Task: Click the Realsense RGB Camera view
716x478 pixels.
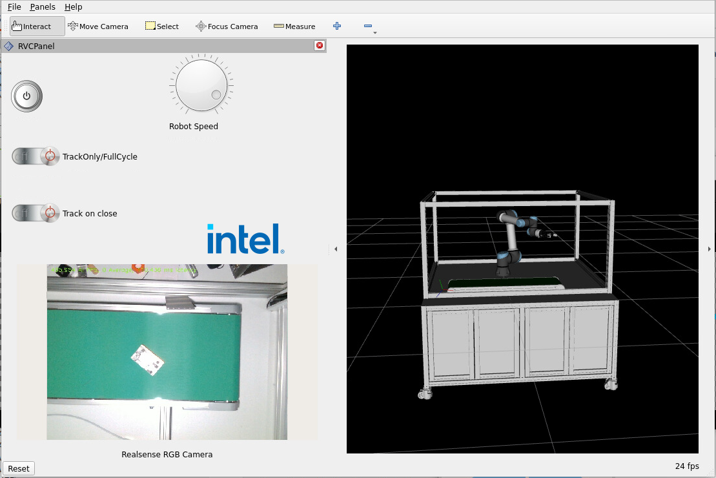Action: coord(167,352)
